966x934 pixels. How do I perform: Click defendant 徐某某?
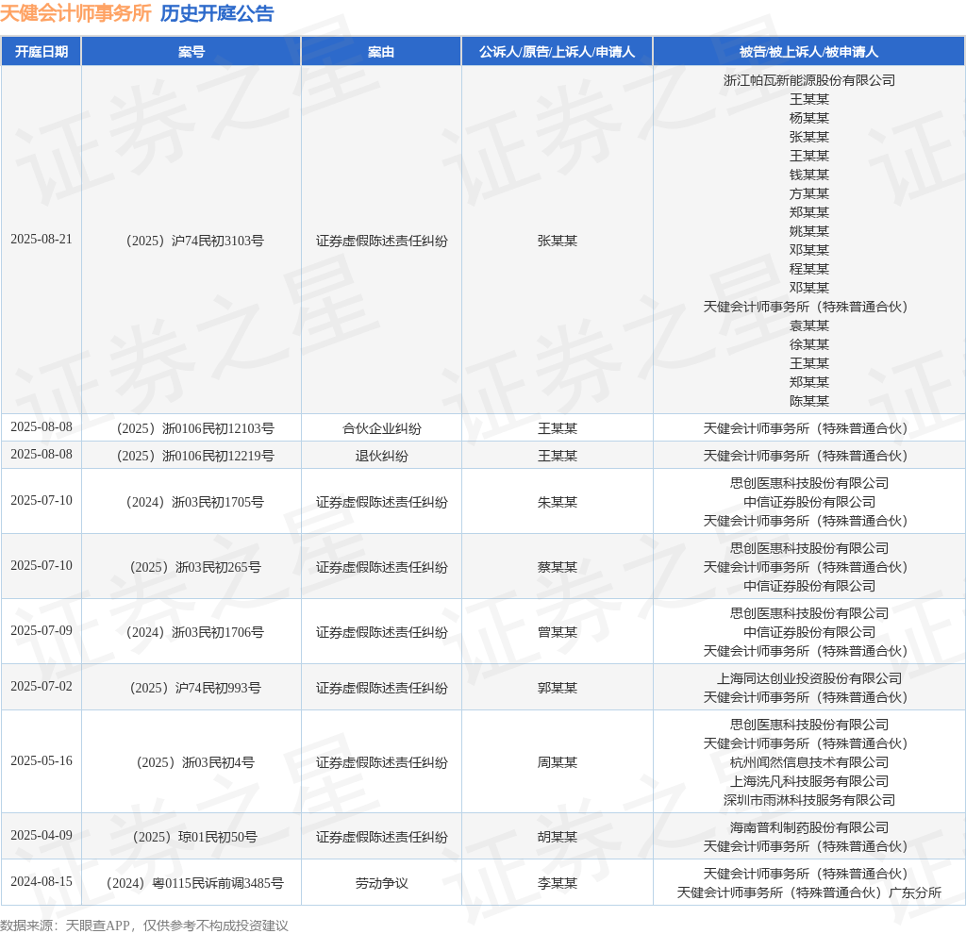tap(808, 344)
